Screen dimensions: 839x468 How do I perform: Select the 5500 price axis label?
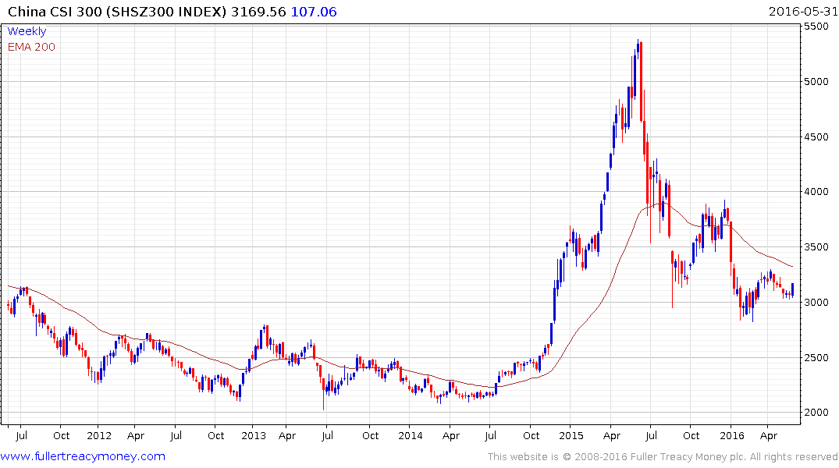(x=816, y=27)
